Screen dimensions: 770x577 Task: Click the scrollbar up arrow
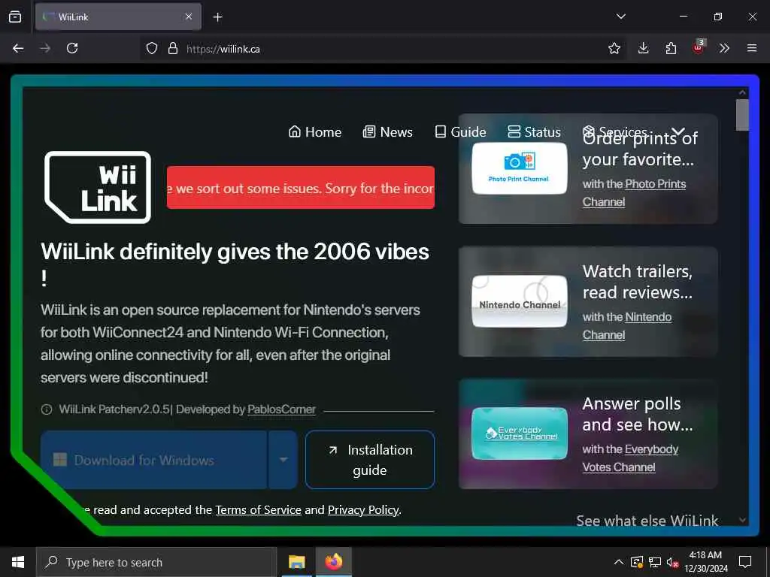pos(742,92)
